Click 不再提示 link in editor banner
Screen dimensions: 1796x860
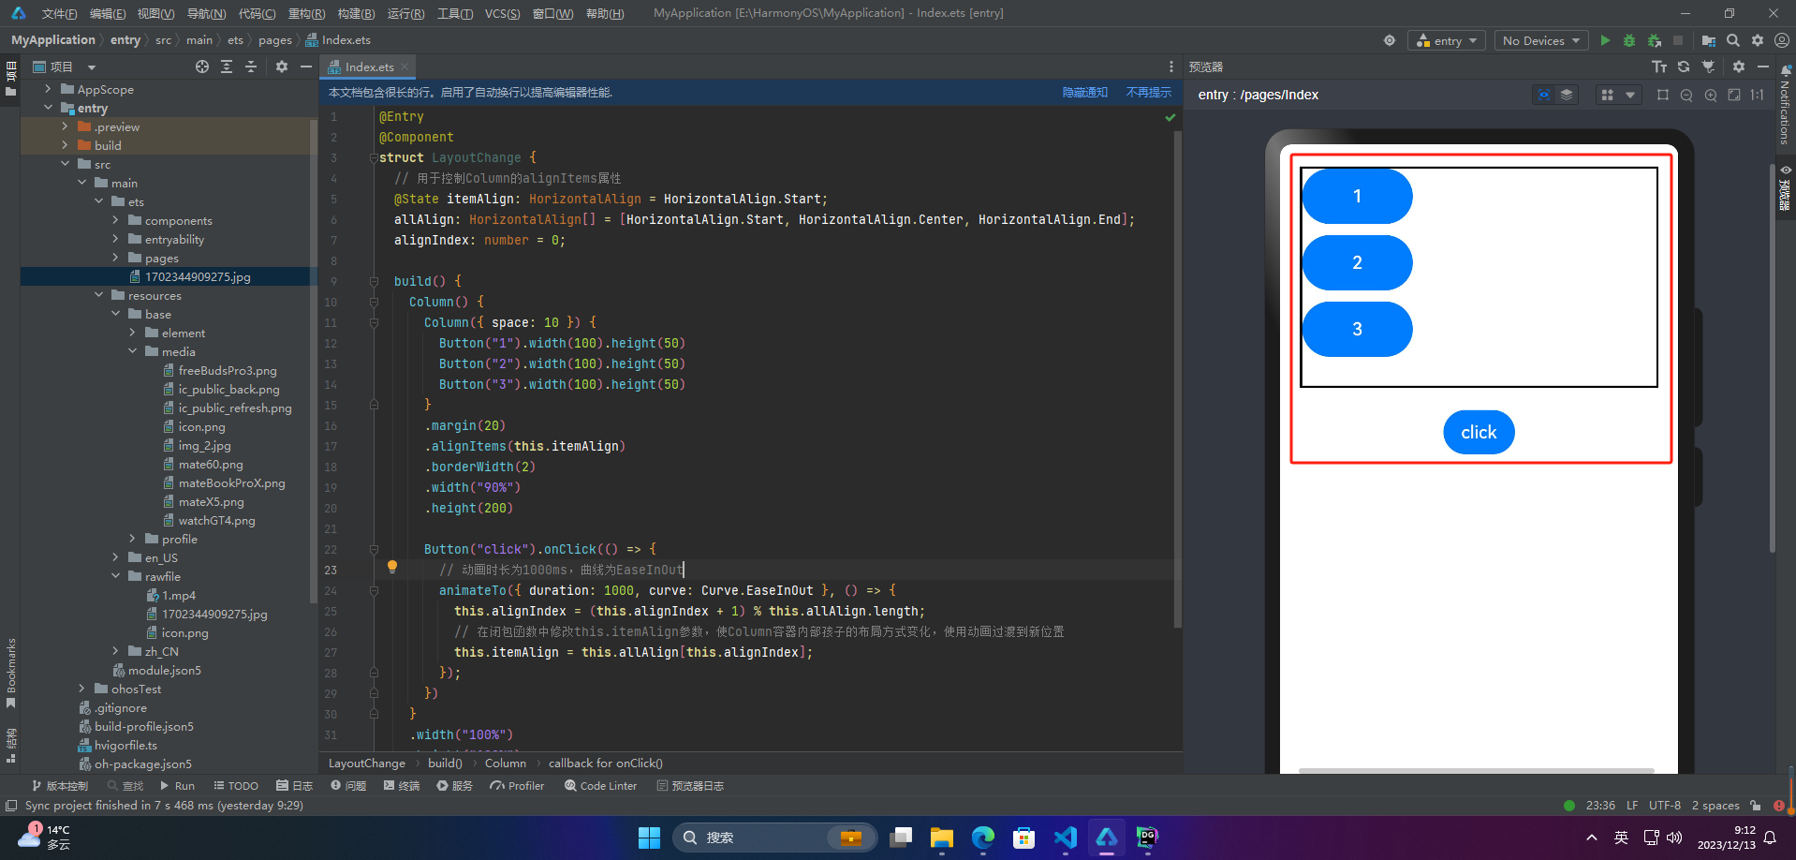tap(1148, 92)
